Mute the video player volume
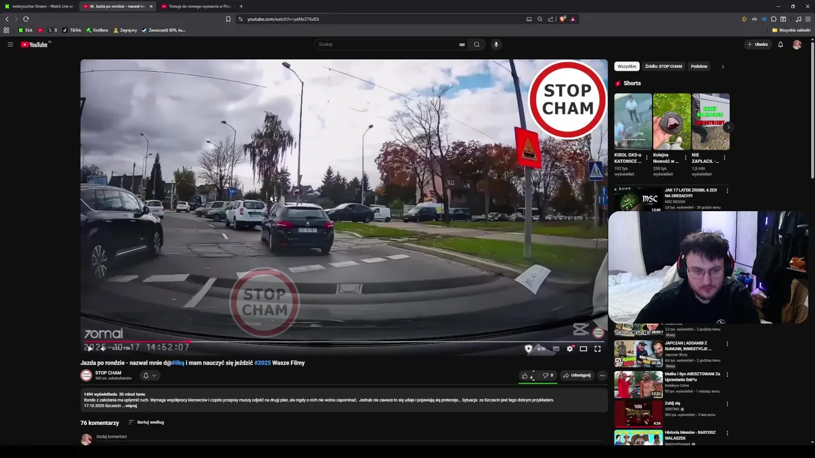Viewport: 815px width, 458px height. point(103,349)
